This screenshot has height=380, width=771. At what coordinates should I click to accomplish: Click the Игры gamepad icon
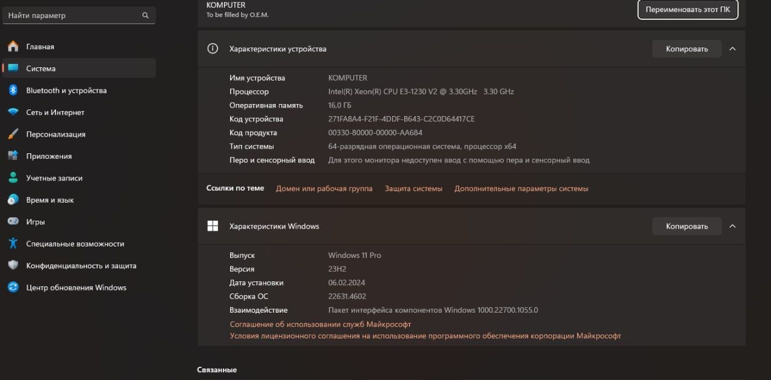point(13,221)
